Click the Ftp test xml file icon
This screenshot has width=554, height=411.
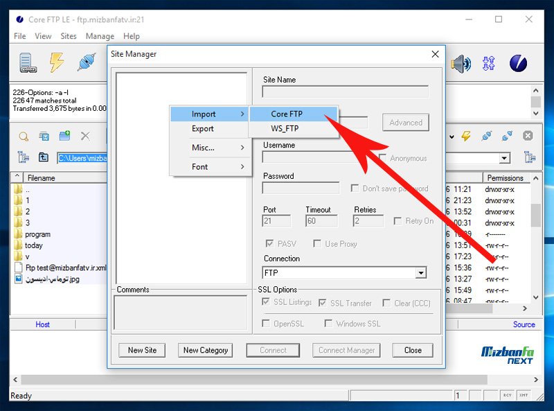[x=19, y=268]
